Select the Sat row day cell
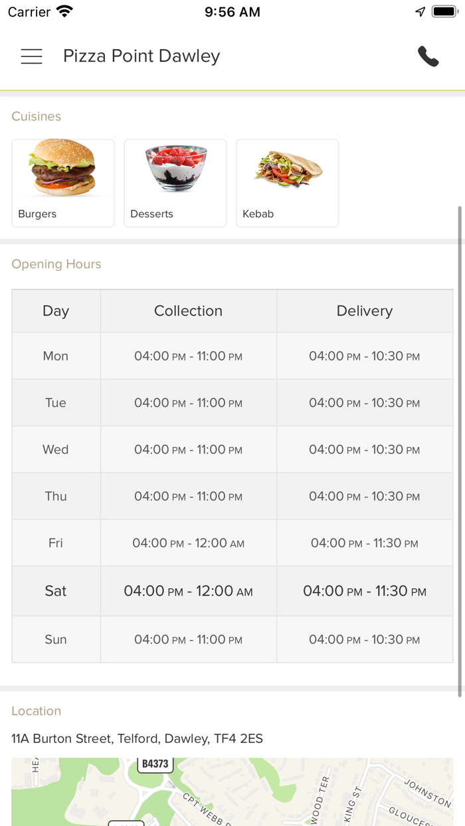This screenshot has height=826, width=465. pyautogui.click(x=56, y=591)
